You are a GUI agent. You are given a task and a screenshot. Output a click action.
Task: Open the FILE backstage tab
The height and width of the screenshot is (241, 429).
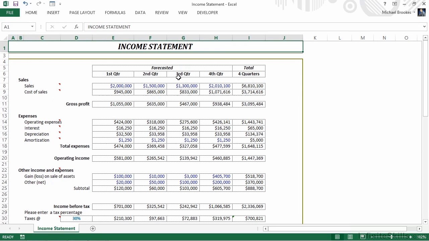click(10, 13)
